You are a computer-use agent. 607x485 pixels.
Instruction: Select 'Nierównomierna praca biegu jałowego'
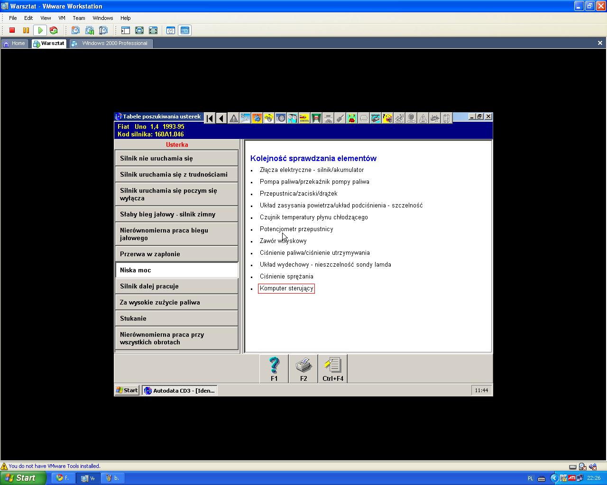176,234
